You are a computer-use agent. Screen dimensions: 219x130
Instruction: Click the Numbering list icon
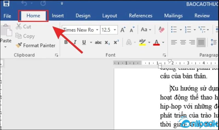pyautogui.click(x=188, y=29)
